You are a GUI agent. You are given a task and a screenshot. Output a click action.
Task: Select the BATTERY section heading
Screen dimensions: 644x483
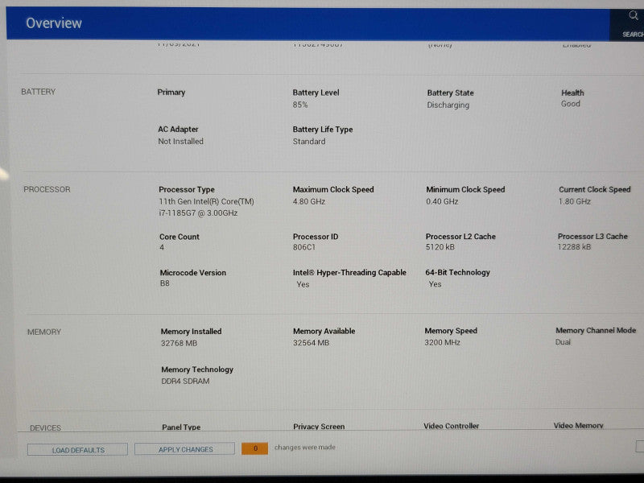click(x=38, y=92)
